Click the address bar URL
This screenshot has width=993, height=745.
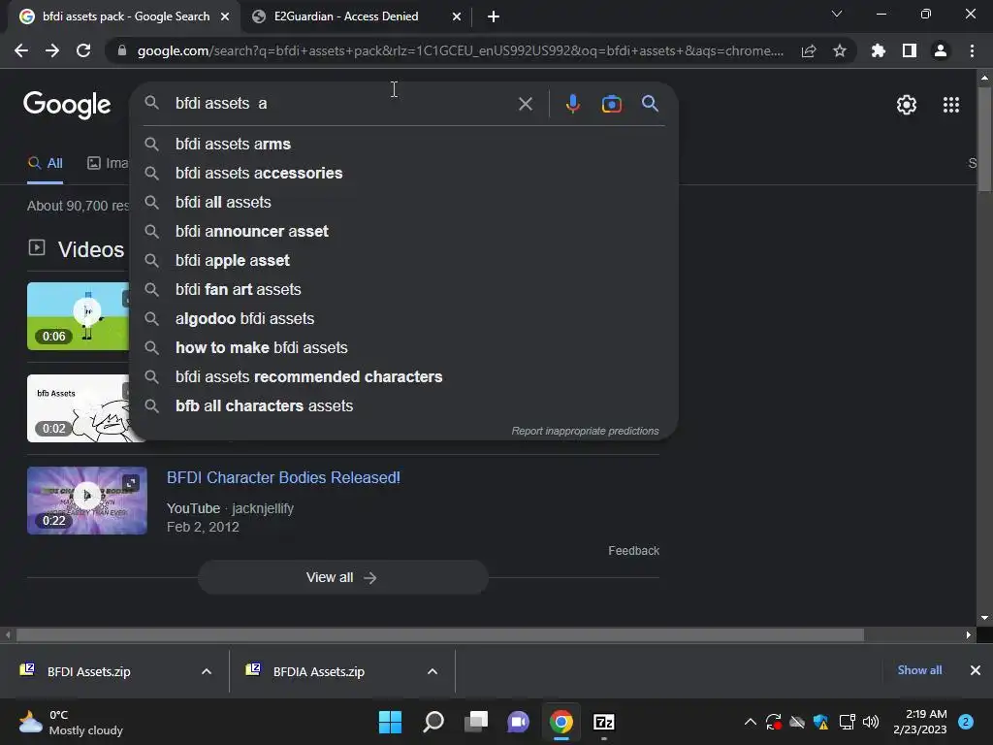click(460, 50)
